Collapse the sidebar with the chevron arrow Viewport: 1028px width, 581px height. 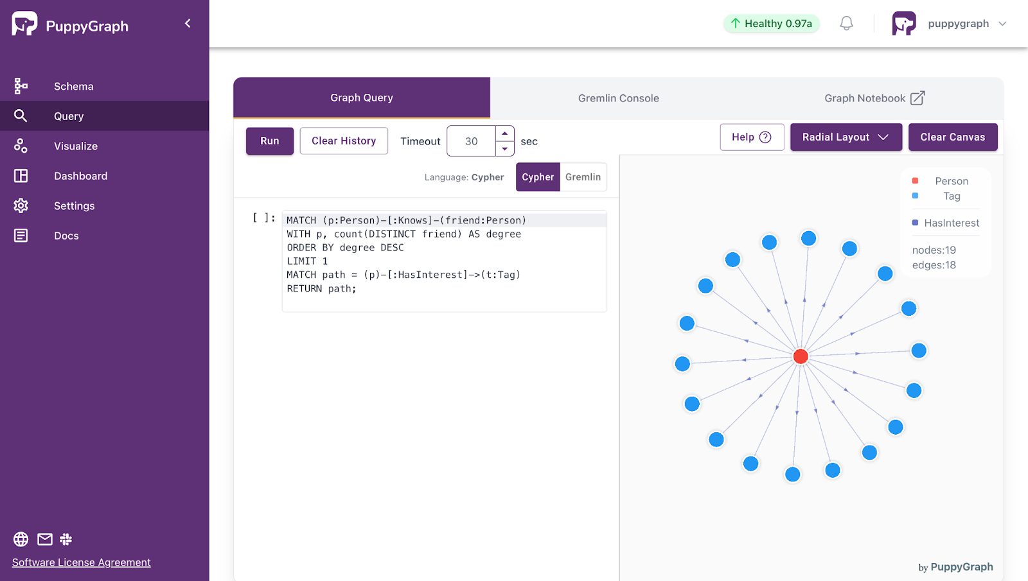(188, 24)
